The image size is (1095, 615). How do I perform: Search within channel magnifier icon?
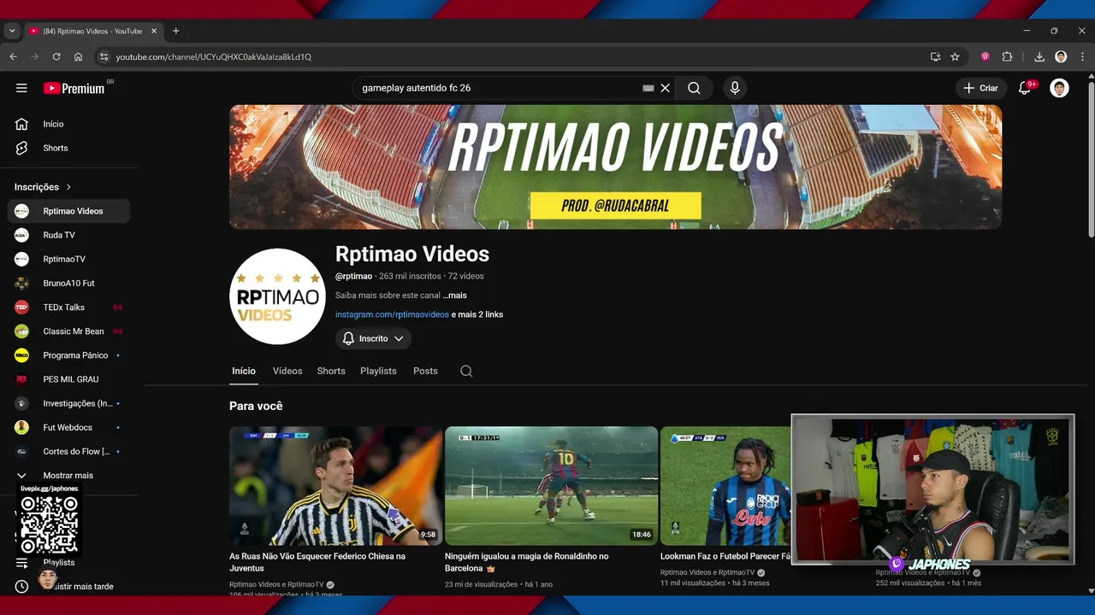click(x=466, y=371)
